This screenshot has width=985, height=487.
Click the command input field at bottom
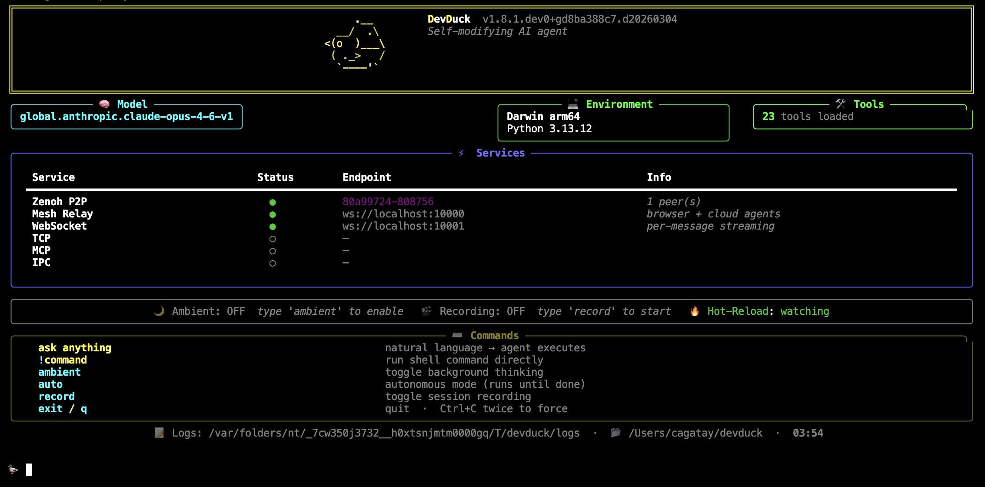30,469
